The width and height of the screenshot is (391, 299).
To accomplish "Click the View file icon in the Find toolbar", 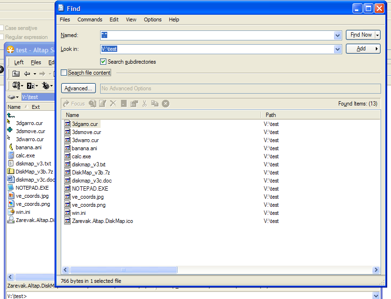I will [93, 104].
